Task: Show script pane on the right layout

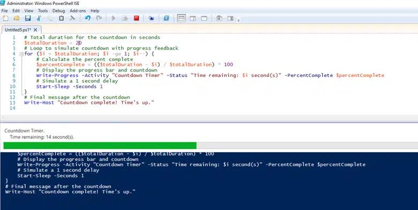Action: (192, 18)
